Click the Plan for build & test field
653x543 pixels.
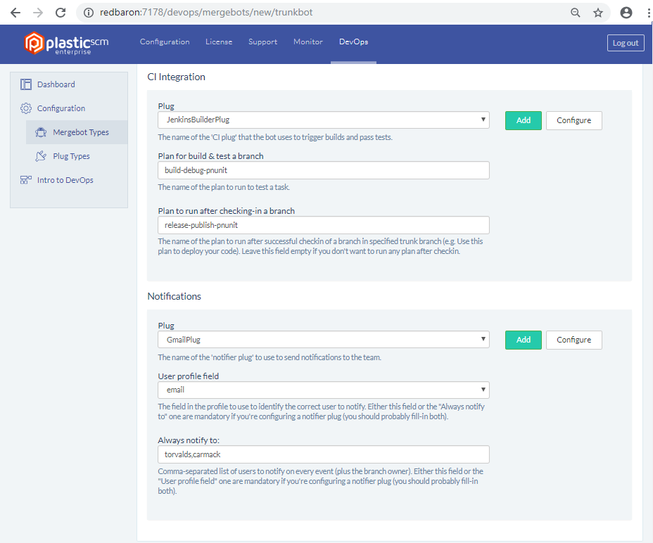point(324,170)
